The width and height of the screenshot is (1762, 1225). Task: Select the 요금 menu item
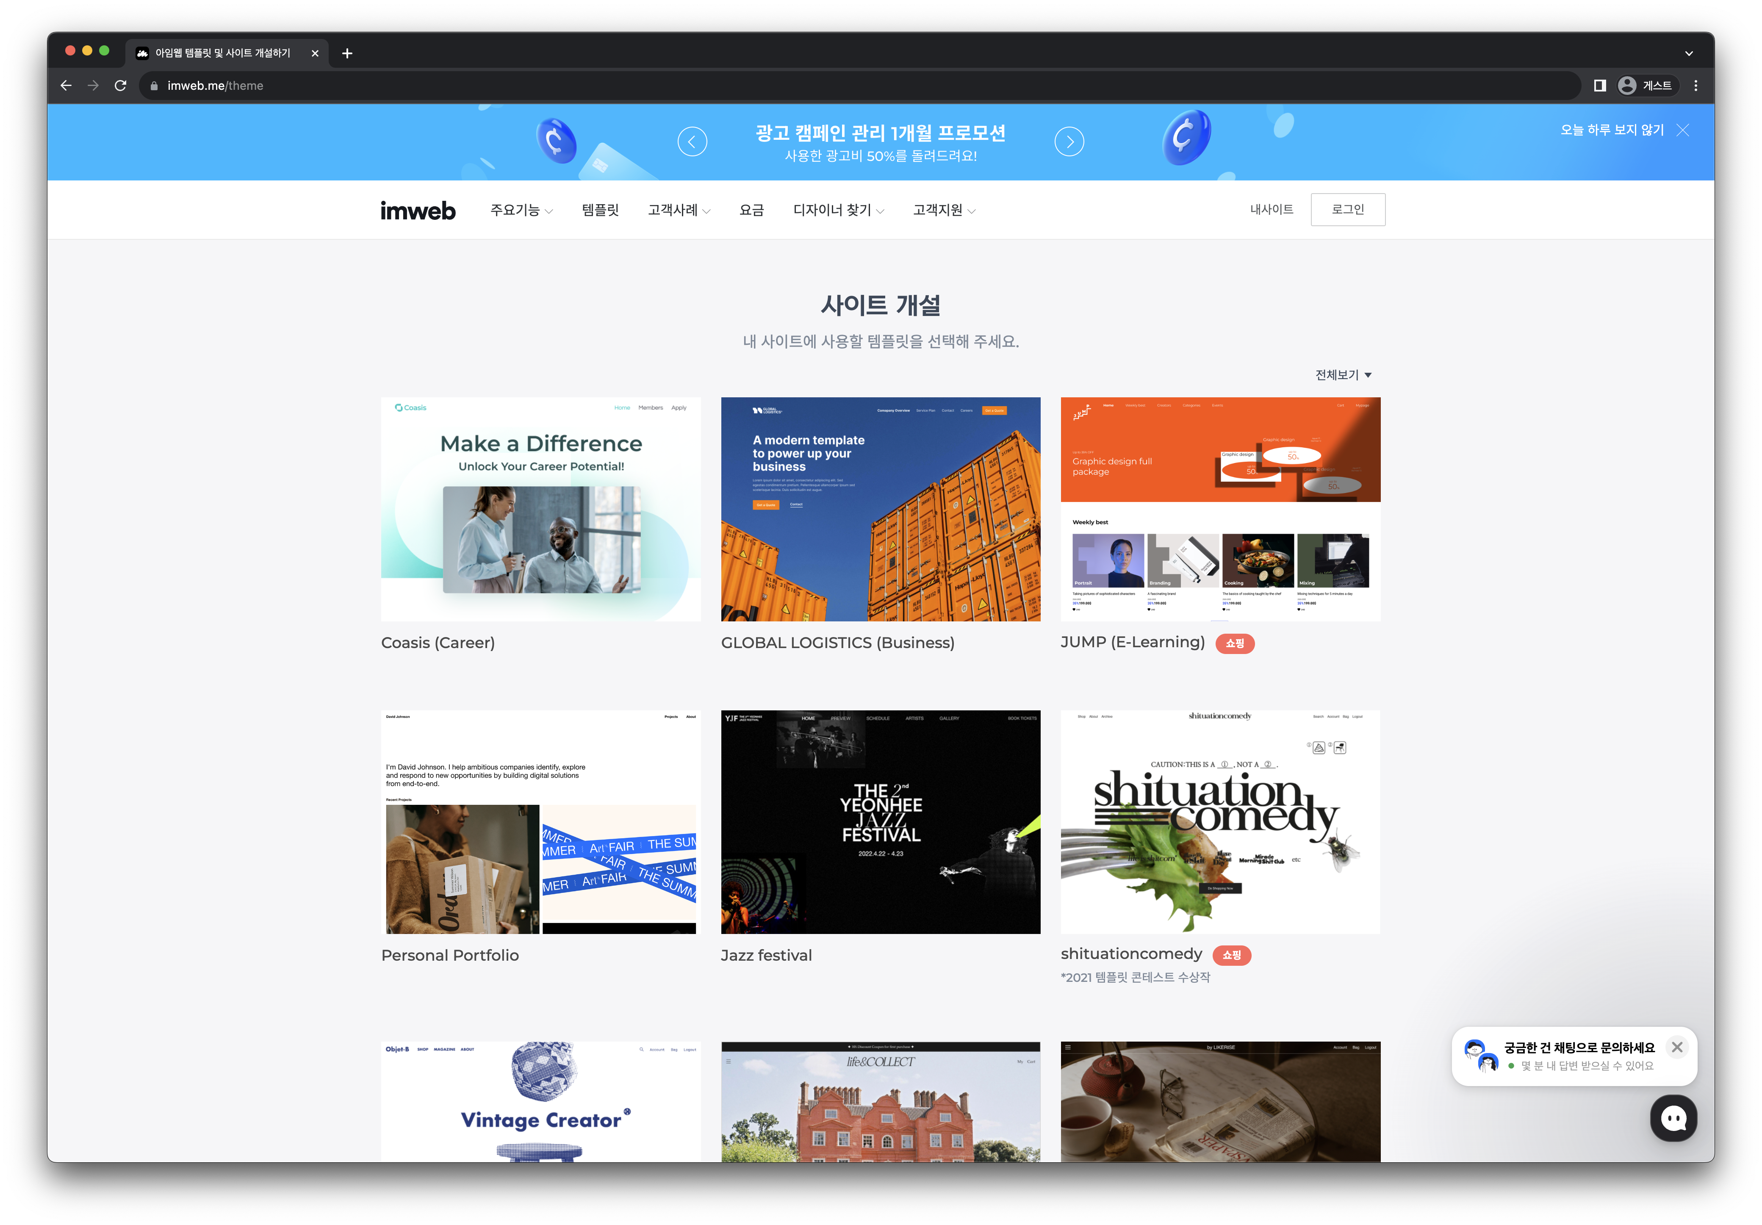751,210
